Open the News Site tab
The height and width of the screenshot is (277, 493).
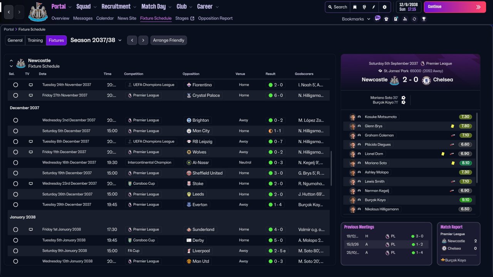tap(127, 18)
